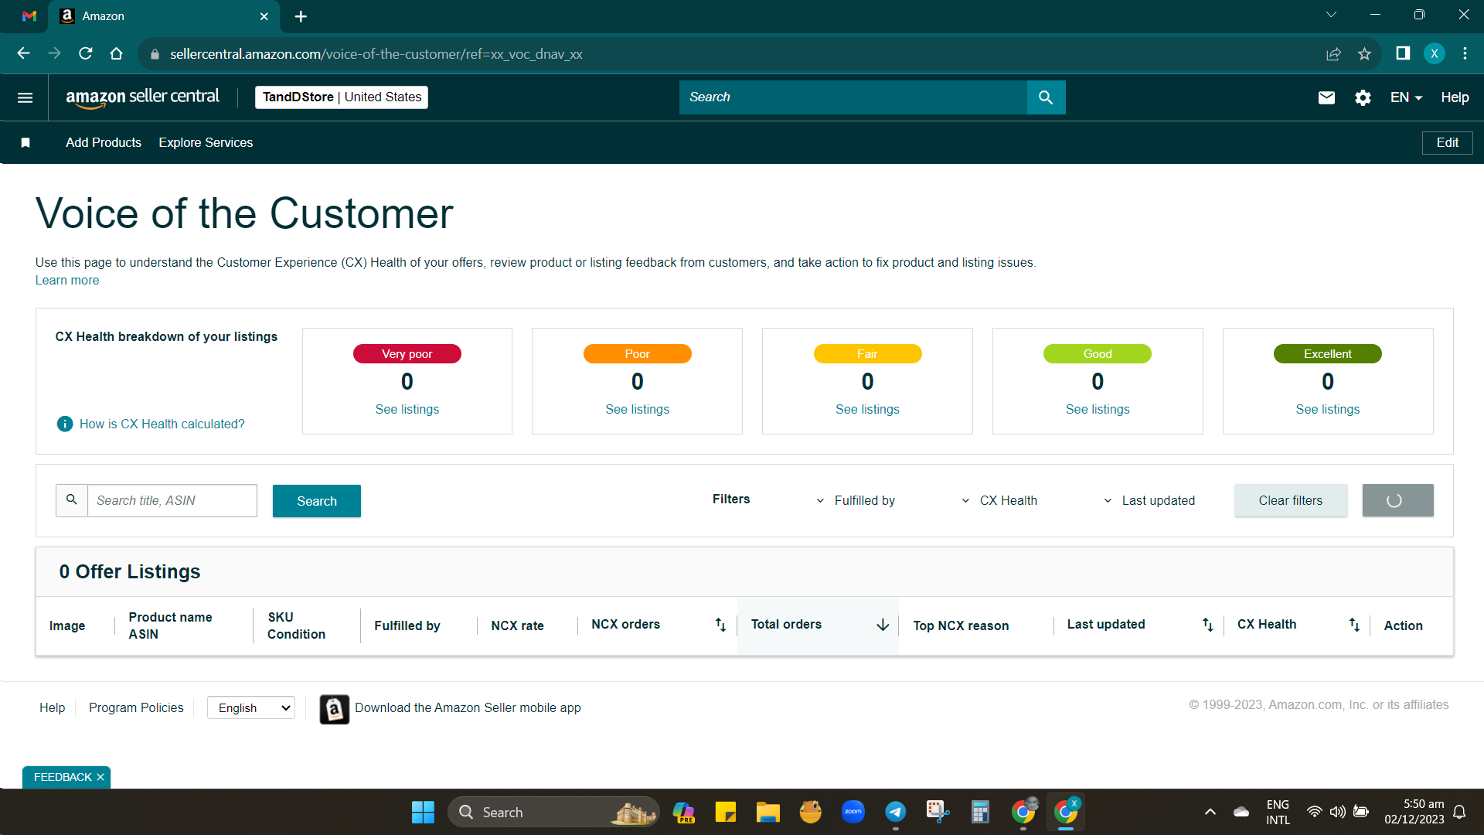The image size is (1484, 835).
Task: See listings under Very poor
Action: tap(407, 410)
